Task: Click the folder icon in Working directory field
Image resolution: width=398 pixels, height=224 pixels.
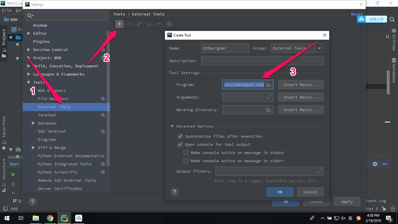Action: pos(268,110)
